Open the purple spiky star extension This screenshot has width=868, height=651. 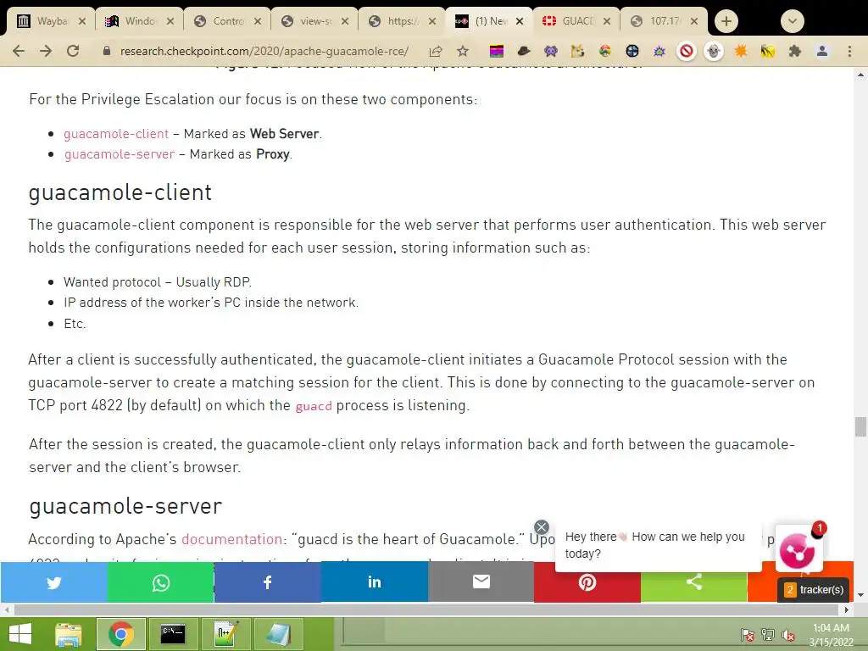coord(659,52)
